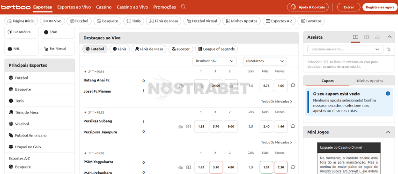Open the Mais/Menos market dropdown
The image size is (398, 174).
(265, 61)
